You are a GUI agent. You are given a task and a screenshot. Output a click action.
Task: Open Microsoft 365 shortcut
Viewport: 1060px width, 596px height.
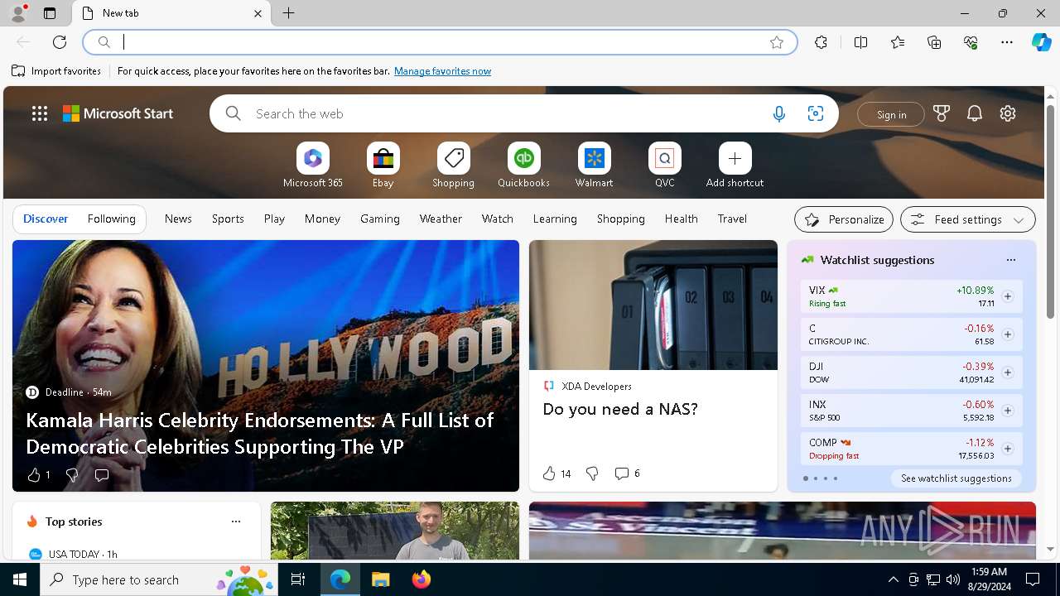[313, 166]
